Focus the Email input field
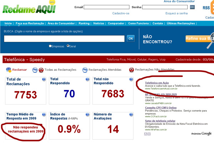Screen dimensions: 214x144 pos(106,7)
